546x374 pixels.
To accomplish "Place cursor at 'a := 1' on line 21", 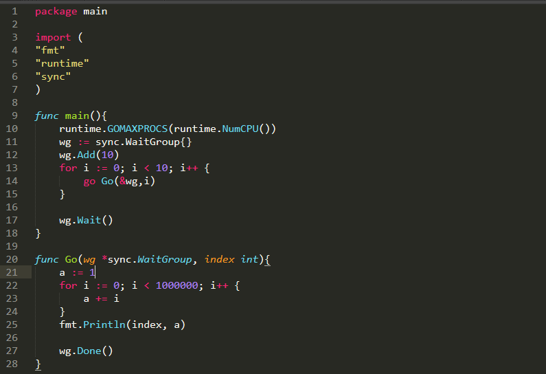I will 78,272.
